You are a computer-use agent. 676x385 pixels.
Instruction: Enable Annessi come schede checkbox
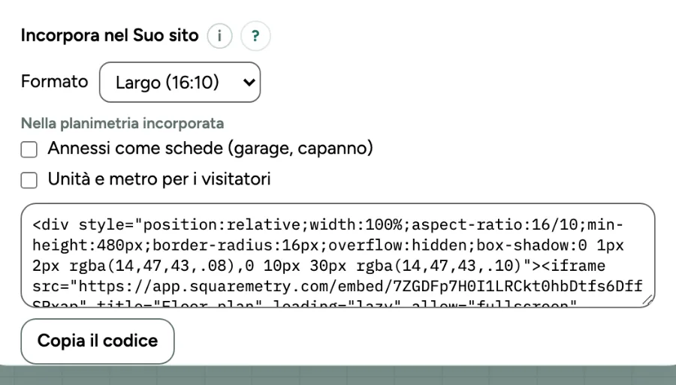tap(29, 149)
